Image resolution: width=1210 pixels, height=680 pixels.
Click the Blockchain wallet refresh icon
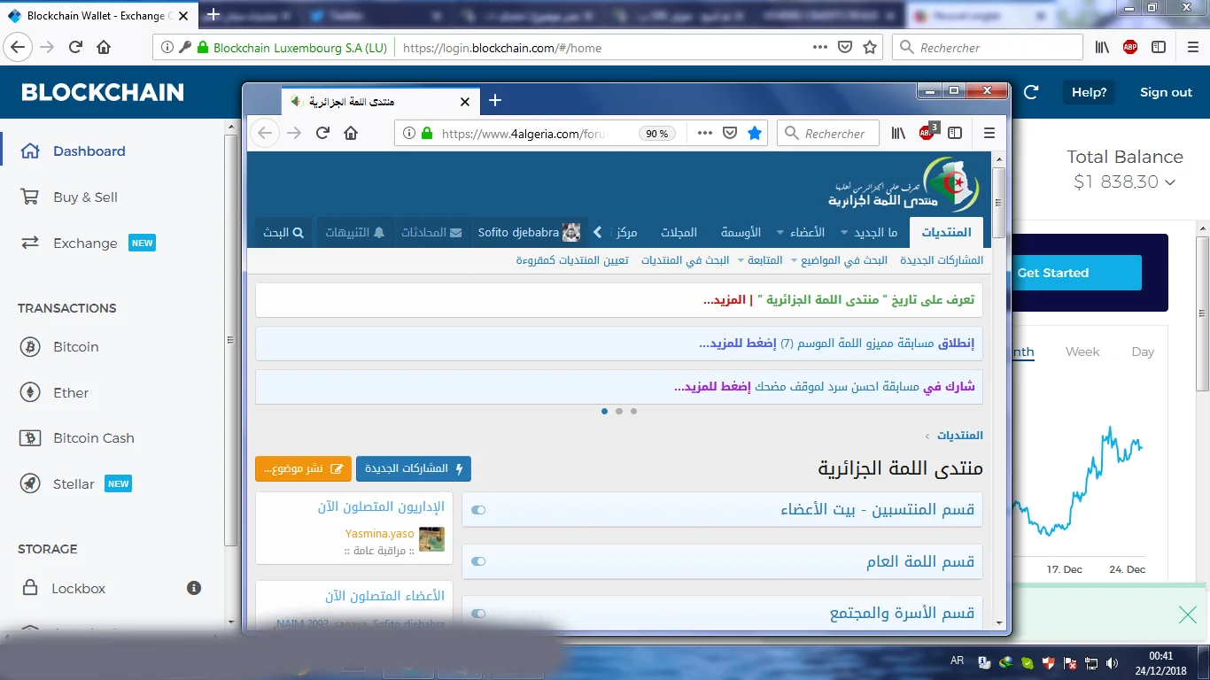(1031, 92)
